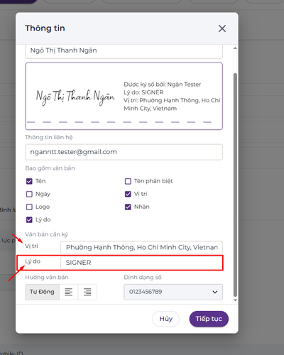The image size is (284, 355).
Task: Click the Bao gồm văn bản label
Action: click(50, 168)
